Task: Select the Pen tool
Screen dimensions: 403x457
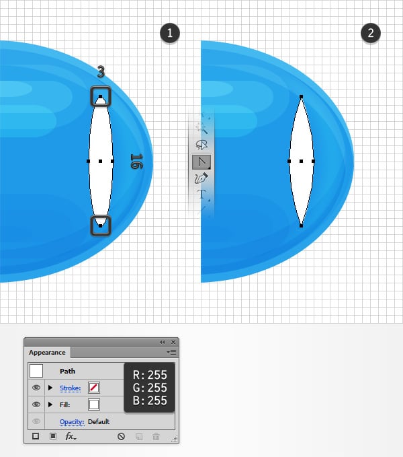Action: pyautogui.click(x=201, y=178)
